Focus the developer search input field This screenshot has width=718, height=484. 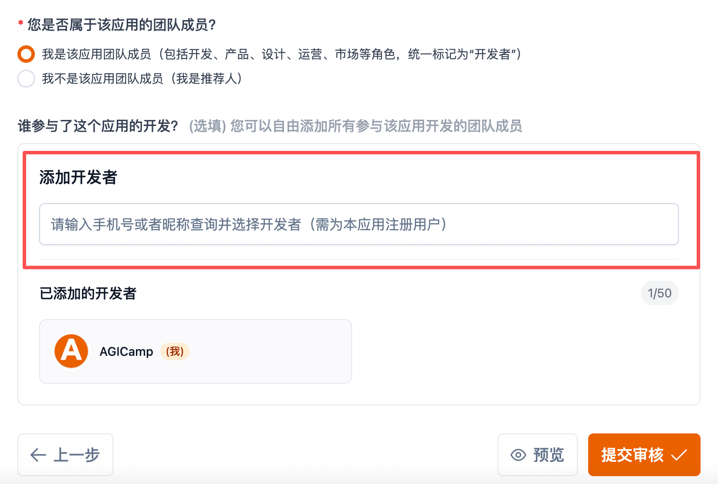359,224
